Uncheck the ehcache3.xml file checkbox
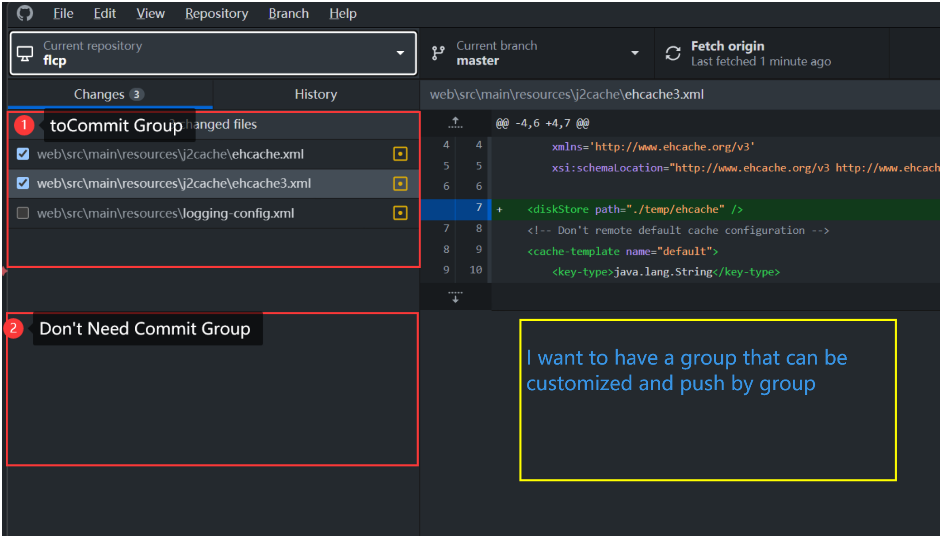Viewport: 940px width, 536px height. point(23,183)
